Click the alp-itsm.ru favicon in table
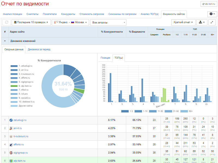Viewport: 218px width, 163px height. click(x=11, y=161)
